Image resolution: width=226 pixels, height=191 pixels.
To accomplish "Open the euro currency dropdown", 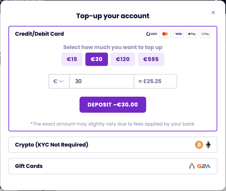I will [59, 81].
